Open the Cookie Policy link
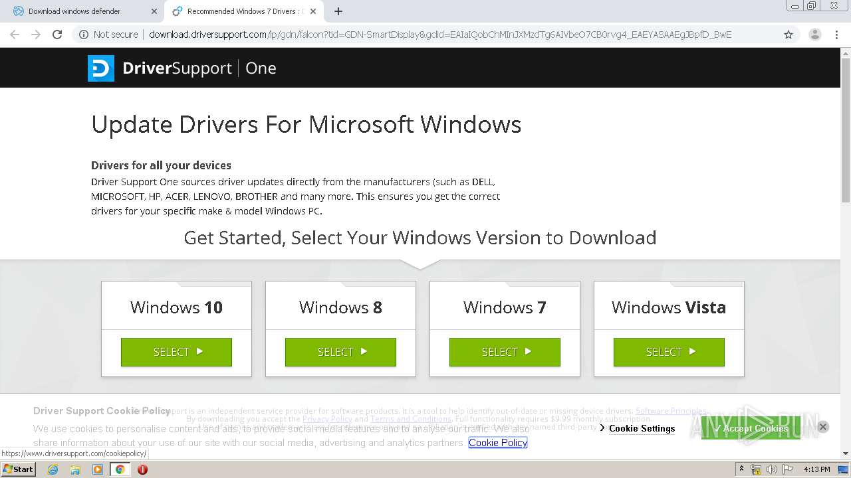This screenshot has height=478, width=851. coord(498,443)
